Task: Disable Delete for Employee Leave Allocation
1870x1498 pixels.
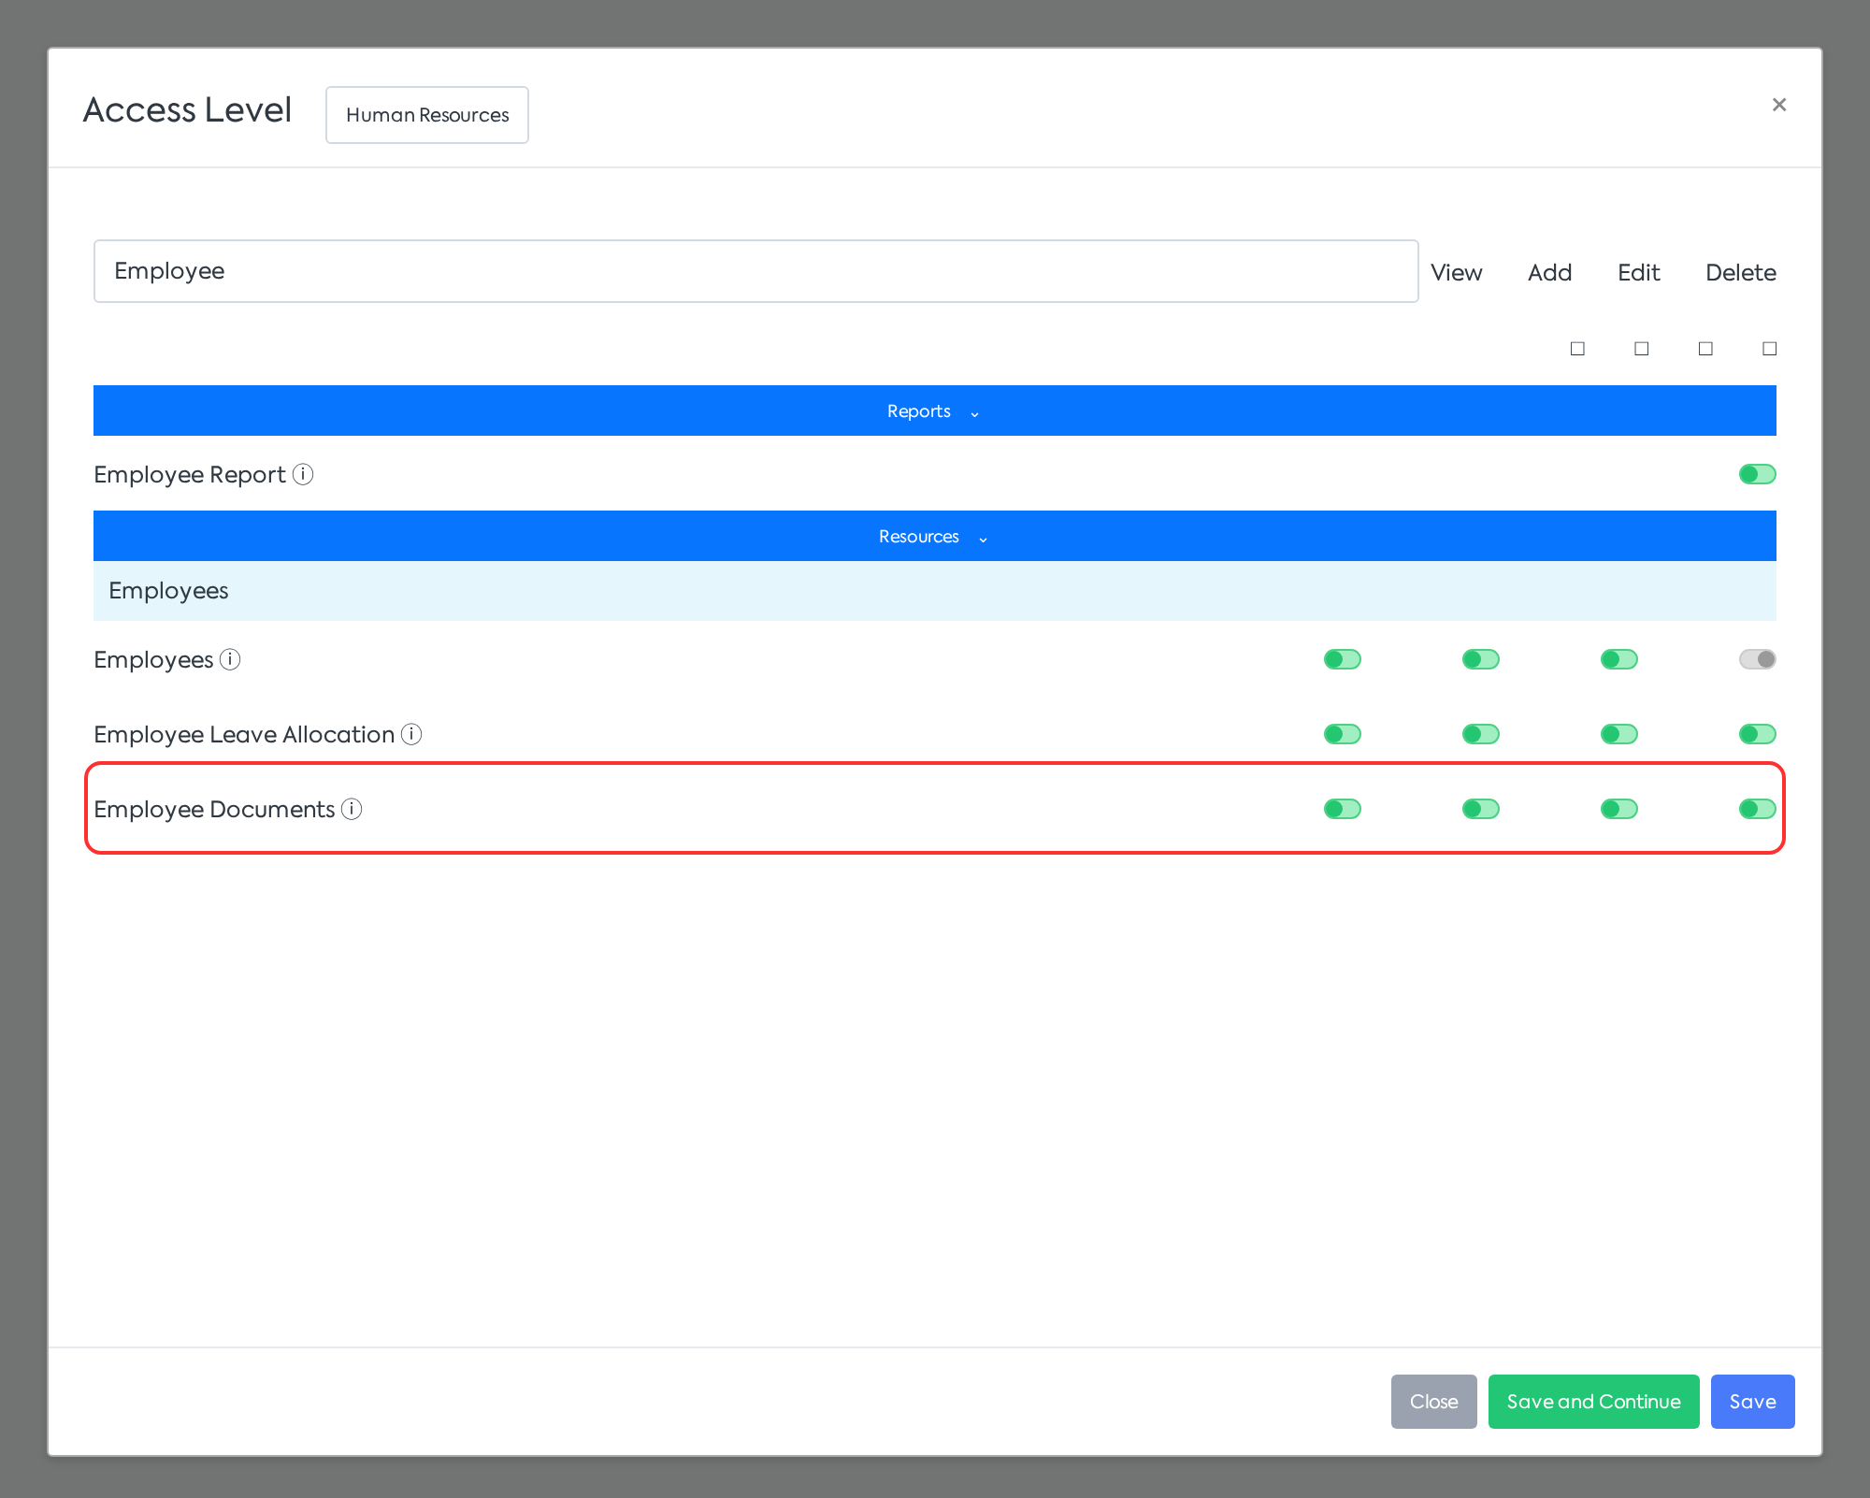Action: coord(1757,734)
